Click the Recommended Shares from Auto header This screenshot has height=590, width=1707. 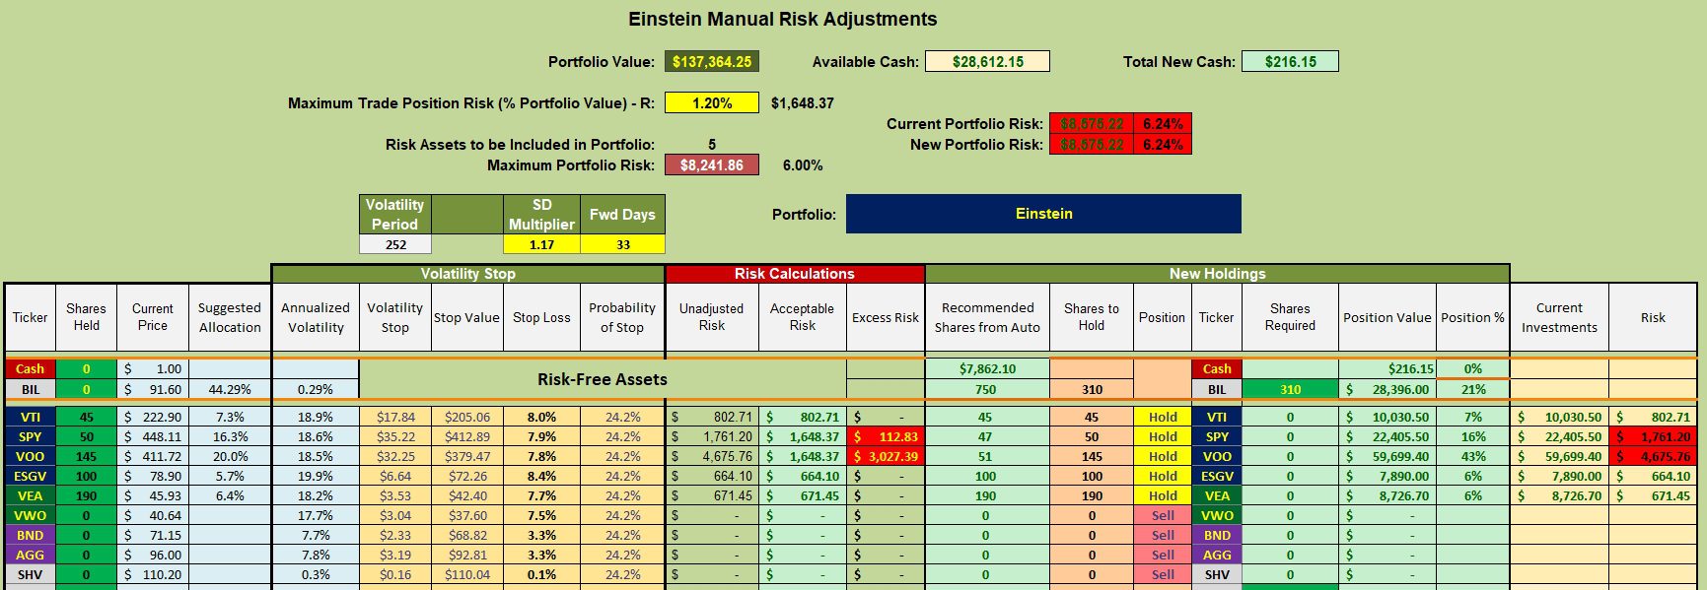(987, 317)
